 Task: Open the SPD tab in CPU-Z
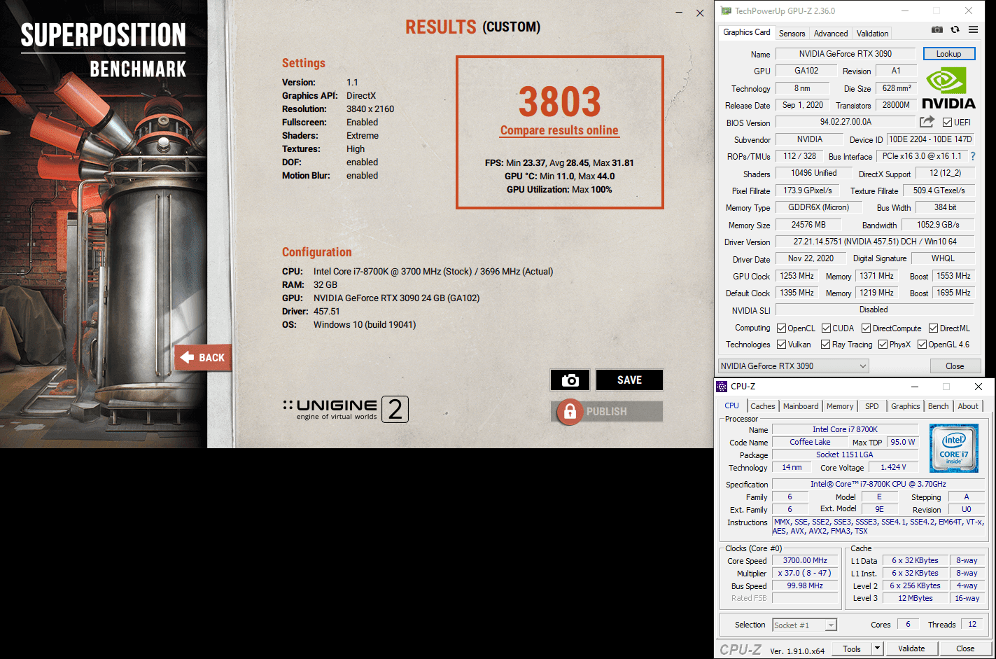[x=871, y=406]
